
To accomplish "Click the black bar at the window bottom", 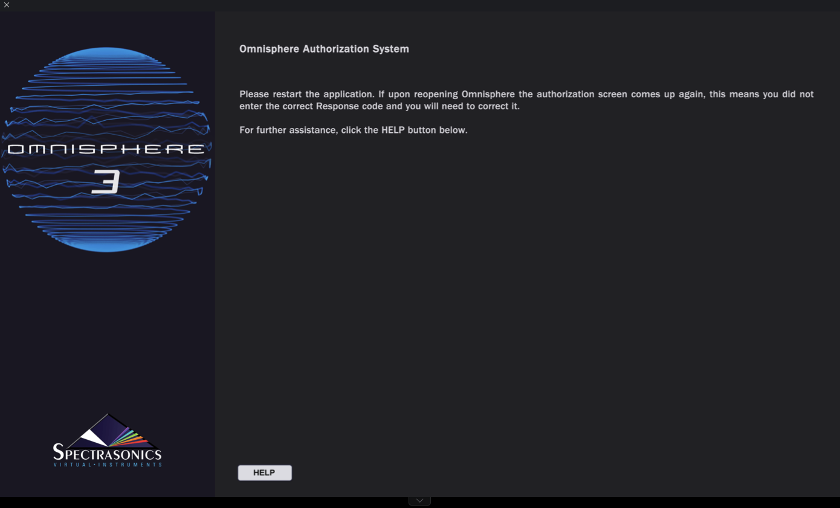I will 604,503.
